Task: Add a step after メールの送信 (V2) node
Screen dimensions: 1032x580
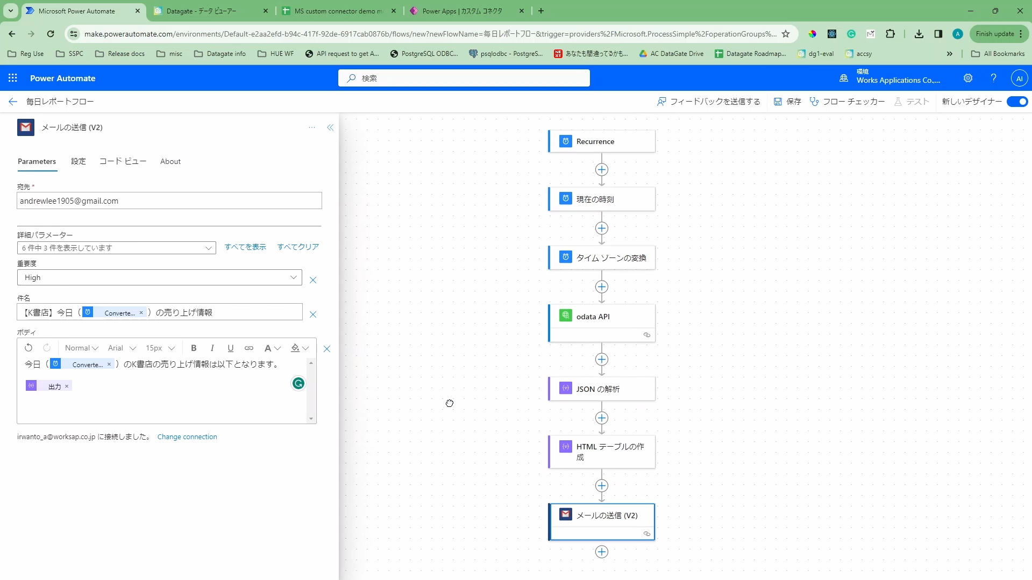Action: click(602, 552)
